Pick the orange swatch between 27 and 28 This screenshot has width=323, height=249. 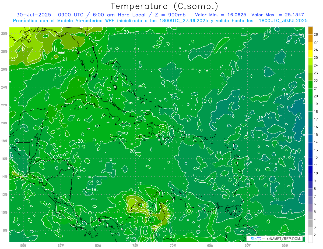point(310,38)
